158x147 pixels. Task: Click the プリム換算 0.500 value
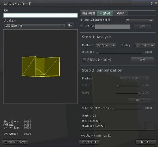(28, 134)
